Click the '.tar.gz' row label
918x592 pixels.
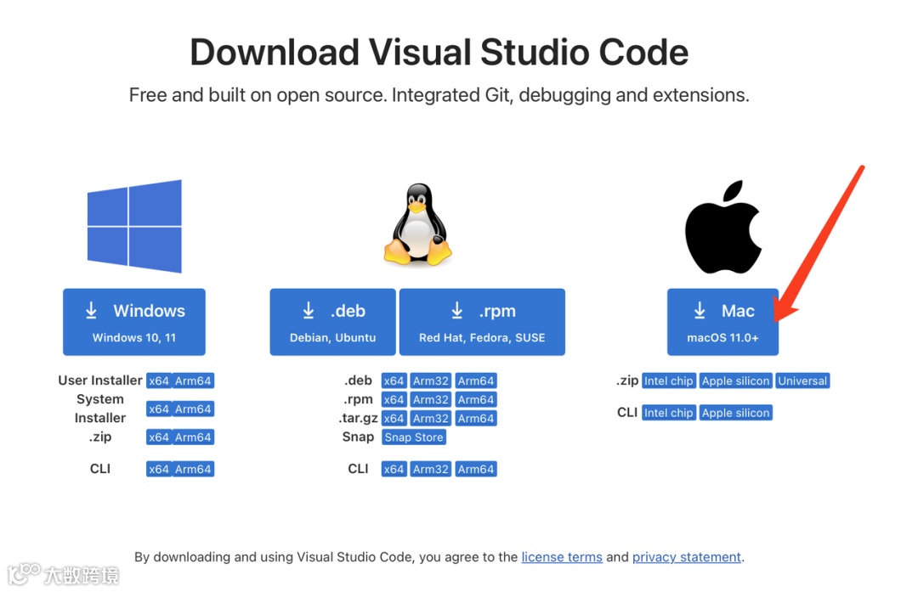tap(359, 418)
